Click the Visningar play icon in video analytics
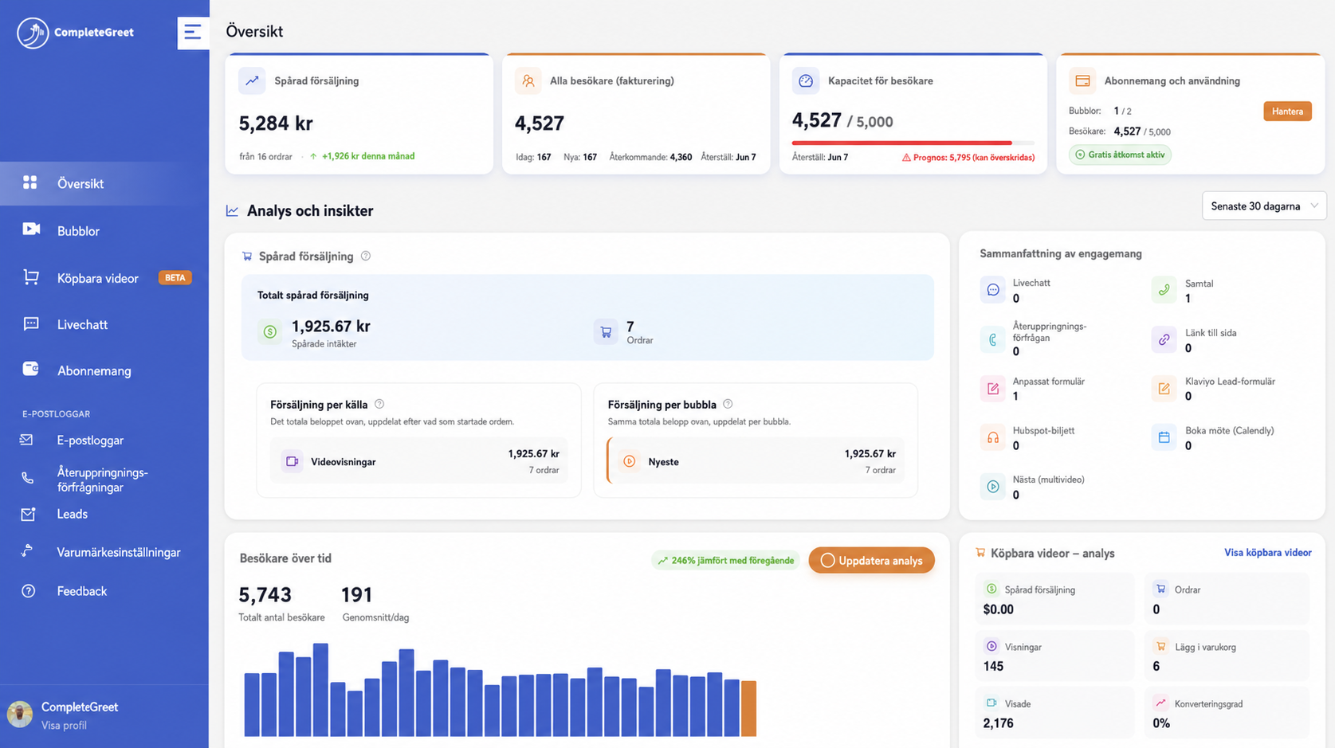1335x748 pixels. pyautogui.click(x=991, y=646)
